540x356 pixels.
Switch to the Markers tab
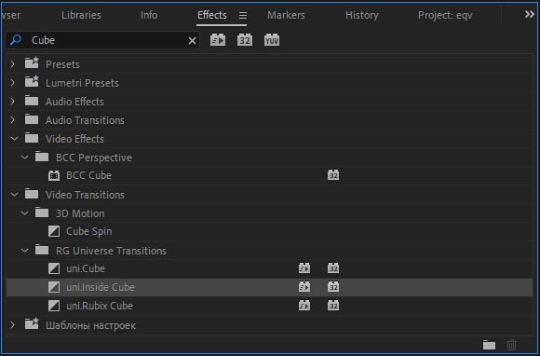click(286, 15)
